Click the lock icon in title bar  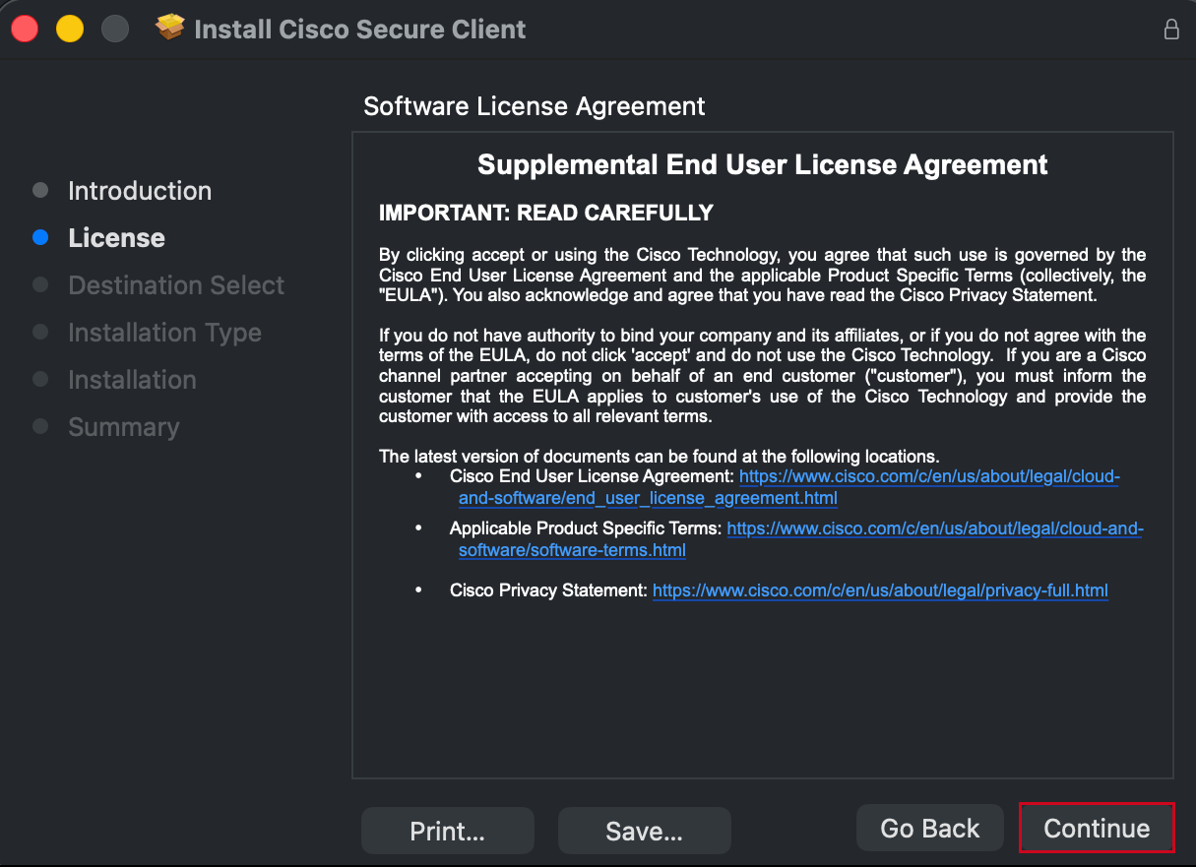click(x=1171, y=30)
